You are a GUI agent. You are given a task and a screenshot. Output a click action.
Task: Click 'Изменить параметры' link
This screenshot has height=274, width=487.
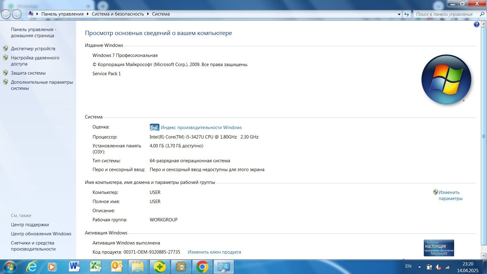[x=450, y=195]
